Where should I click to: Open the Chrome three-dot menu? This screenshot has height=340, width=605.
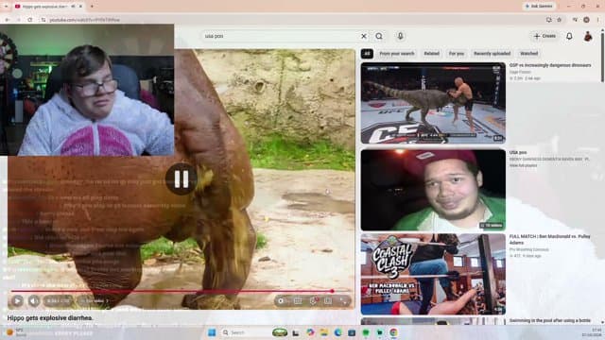598,20
